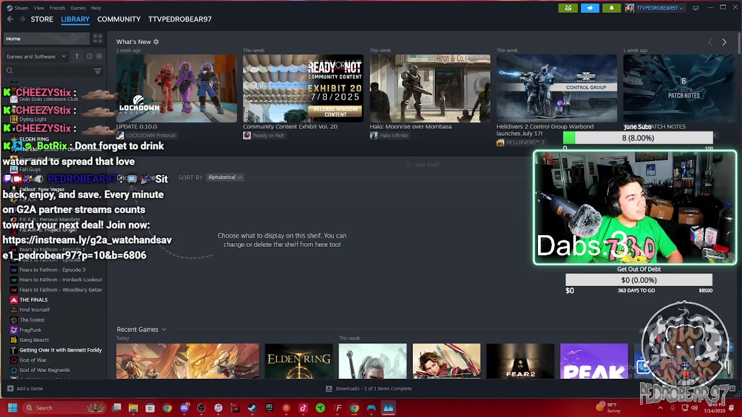Switch to the LIBRARY tab
Image resolution: width=742 pixels, height=417 pixels.
tap(75, 19)
